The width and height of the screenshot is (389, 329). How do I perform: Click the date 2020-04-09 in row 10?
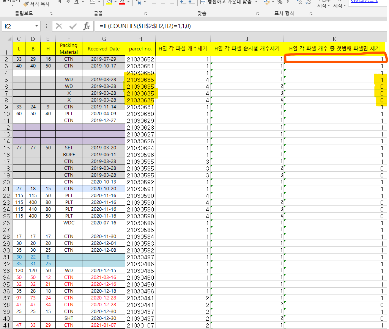[104, 114]
